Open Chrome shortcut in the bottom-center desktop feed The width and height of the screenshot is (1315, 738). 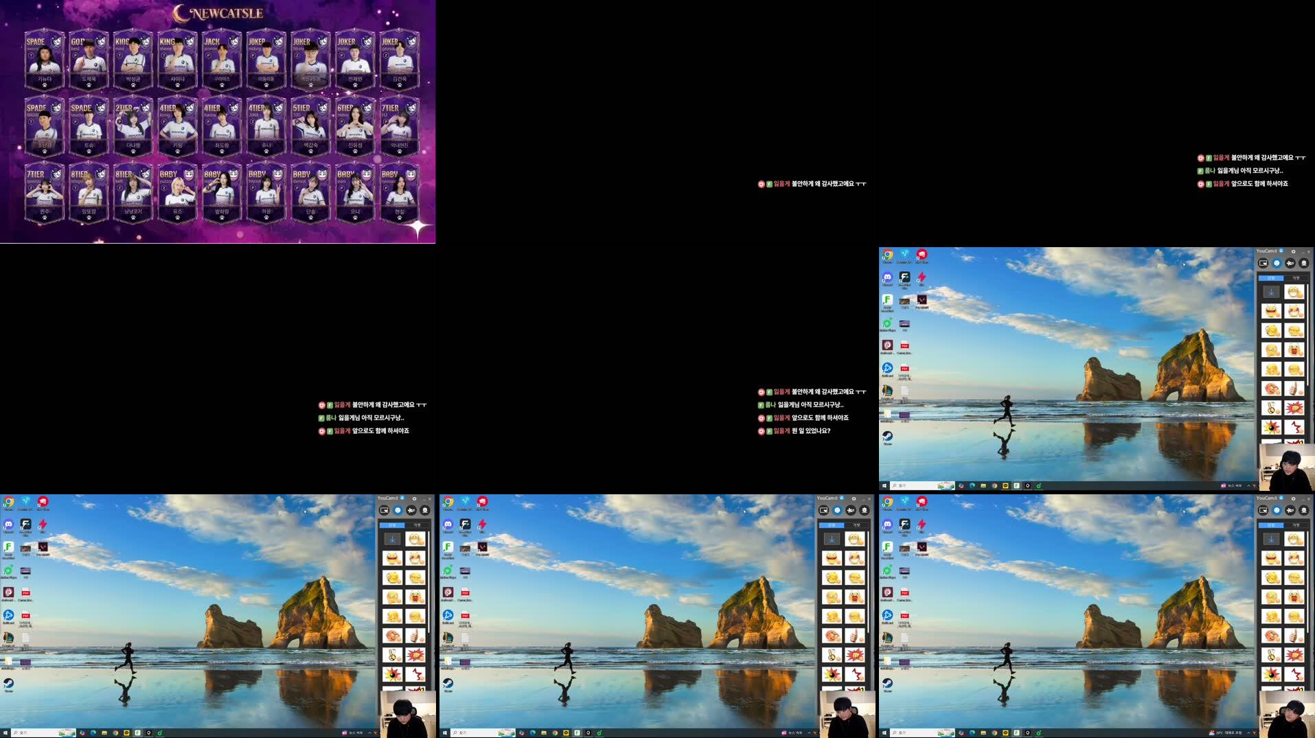click(x=448, y=503)
